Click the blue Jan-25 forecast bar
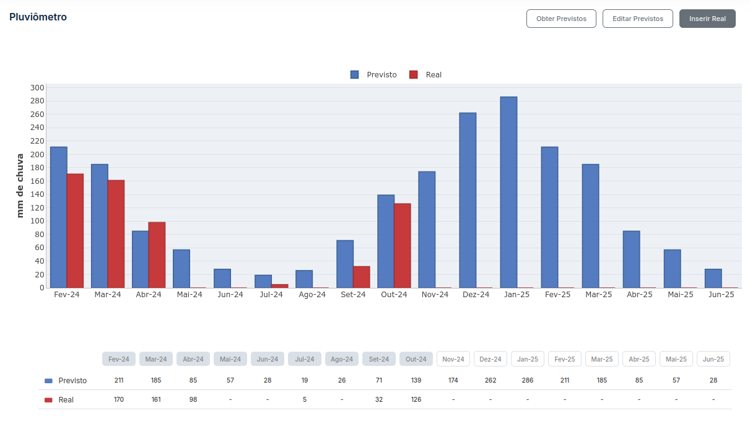This screenshot has width=750, height=421. (508, 192)
